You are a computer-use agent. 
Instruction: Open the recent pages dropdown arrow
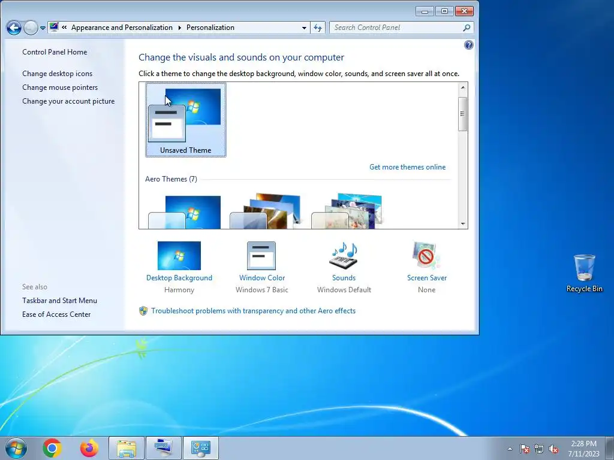(x=43, y=28)
